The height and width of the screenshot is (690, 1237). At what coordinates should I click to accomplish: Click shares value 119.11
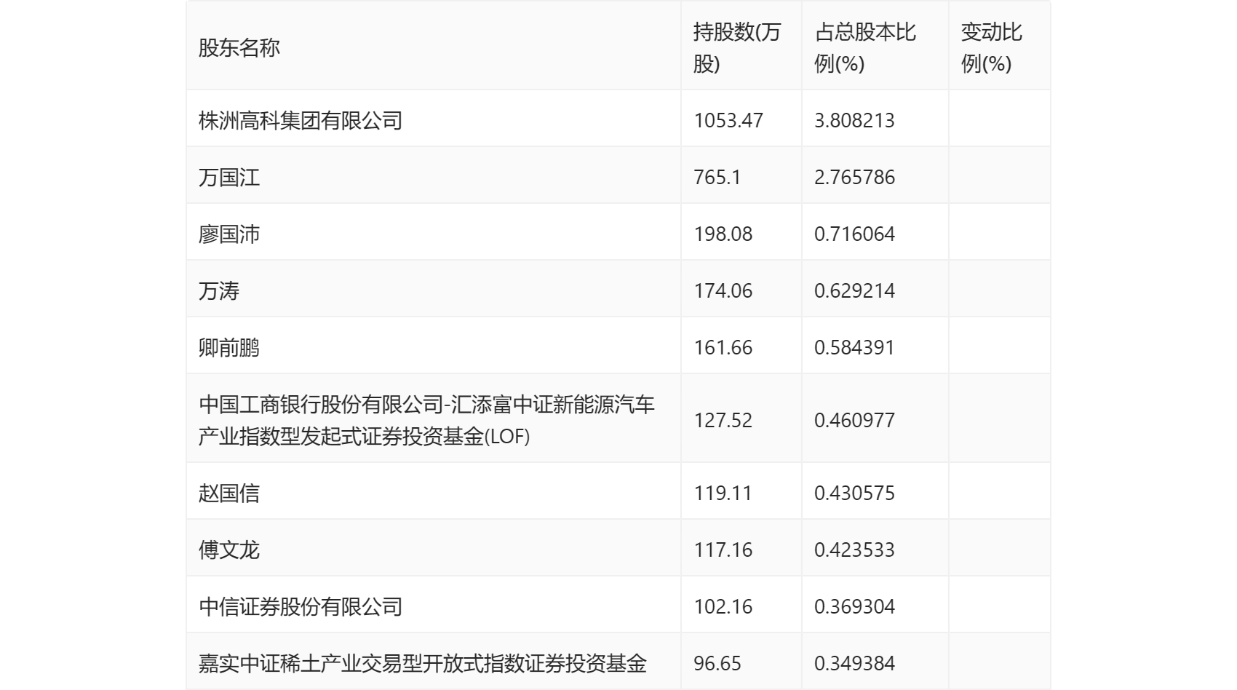pos(723,493)
